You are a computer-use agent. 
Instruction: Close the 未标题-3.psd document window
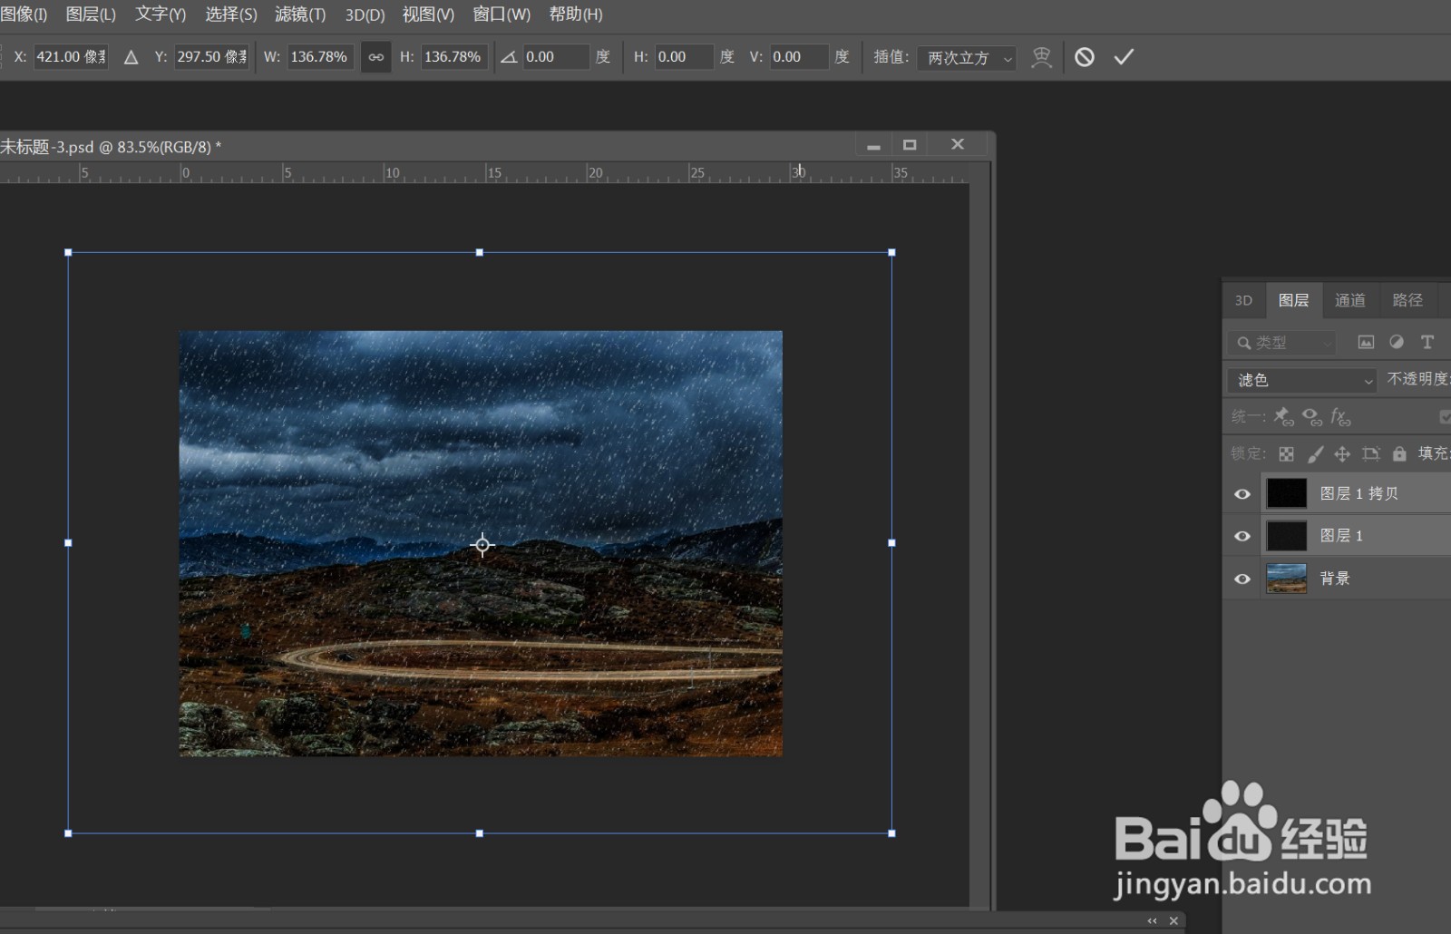coord(958,145)
